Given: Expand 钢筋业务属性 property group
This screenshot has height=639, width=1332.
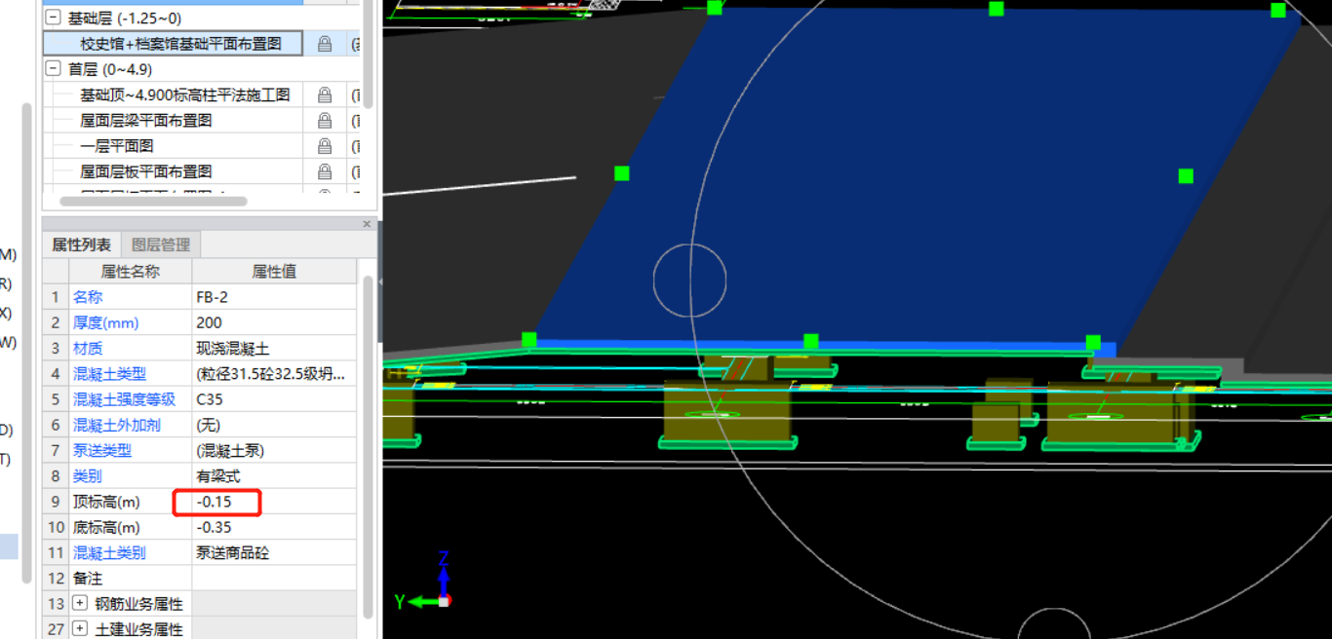Looking at the screenshot, I should click(x=80, y=604).
